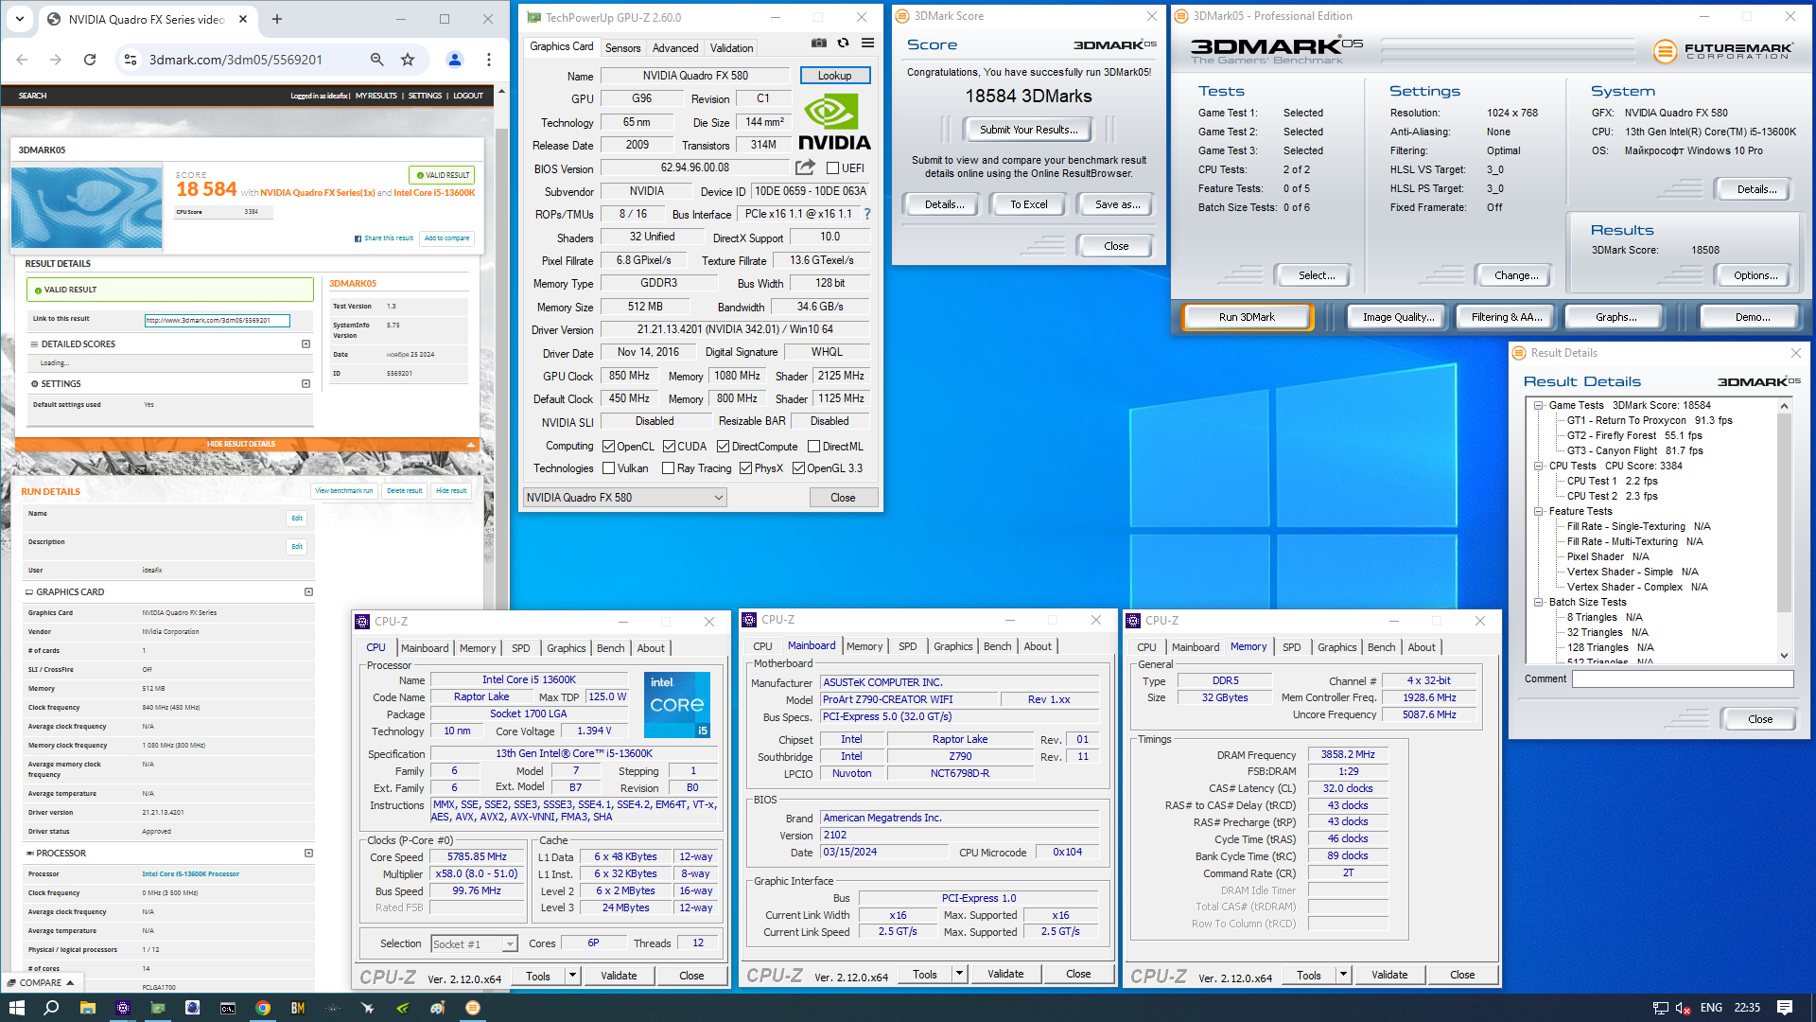The image size is (1816, 1022).
Task: Take a GPU-Z screenshot with the camera icon
Action: [x=819, y=43]
